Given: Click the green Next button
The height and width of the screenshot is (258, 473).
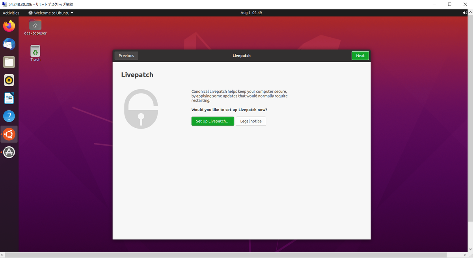Looking at the screenshot, I should pos(360,55).
